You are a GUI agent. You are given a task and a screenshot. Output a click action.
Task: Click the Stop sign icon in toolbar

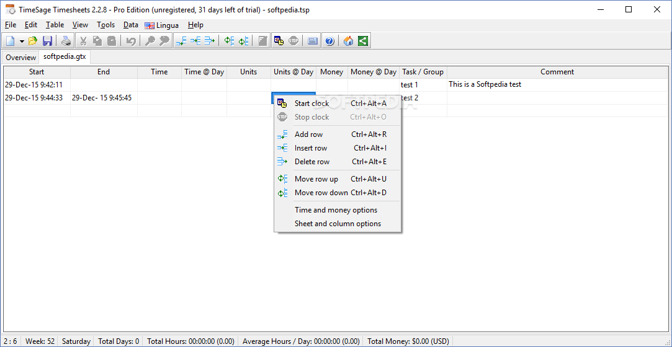click(293, 41)
